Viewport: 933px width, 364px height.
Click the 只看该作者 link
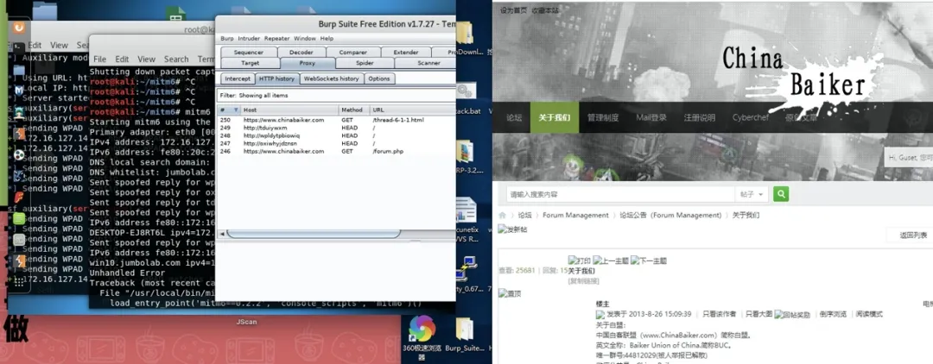[x=720, y=314]
